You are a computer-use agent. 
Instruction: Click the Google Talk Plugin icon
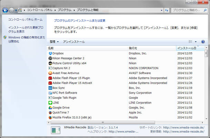[x=50, y=98]
